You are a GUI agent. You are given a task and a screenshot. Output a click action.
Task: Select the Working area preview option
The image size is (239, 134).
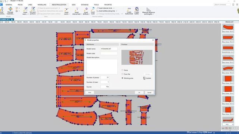click(122, 78)
